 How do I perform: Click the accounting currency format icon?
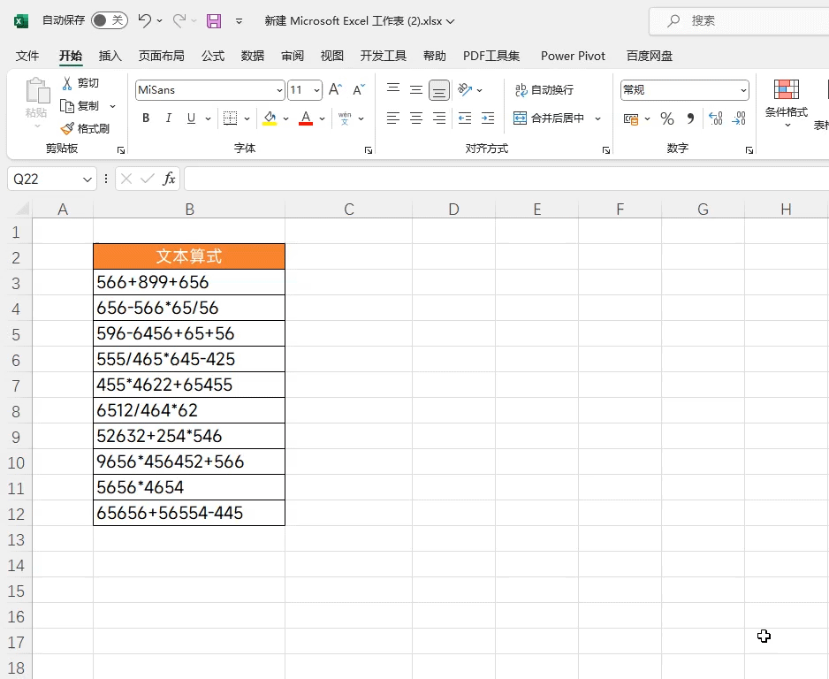coord(631,118)
